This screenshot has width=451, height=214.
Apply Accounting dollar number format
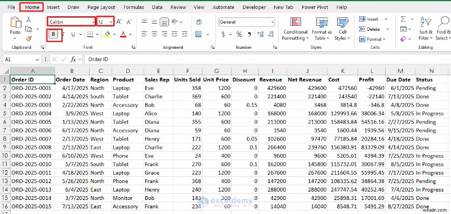click(x=223, y=34)
